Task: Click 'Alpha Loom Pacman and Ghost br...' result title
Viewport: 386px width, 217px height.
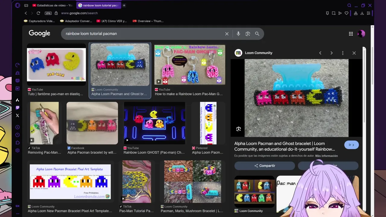Action: coord(119,94)
